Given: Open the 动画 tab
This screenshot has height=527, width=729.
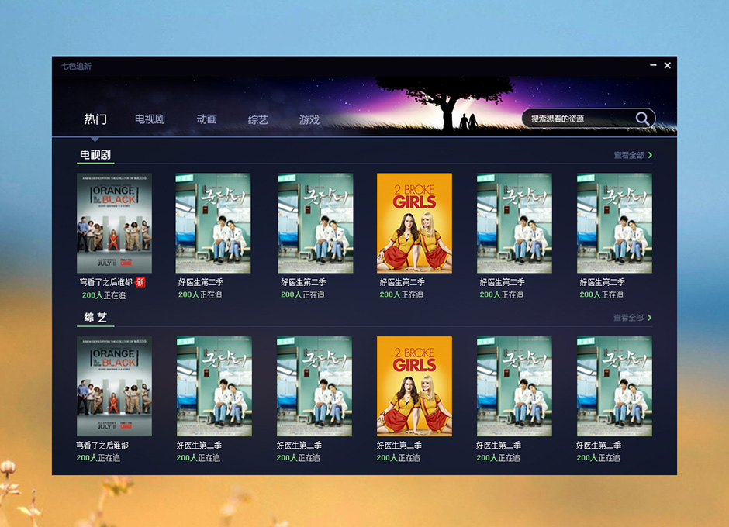Looking at the screenshot, I should [x=206, y=119].
